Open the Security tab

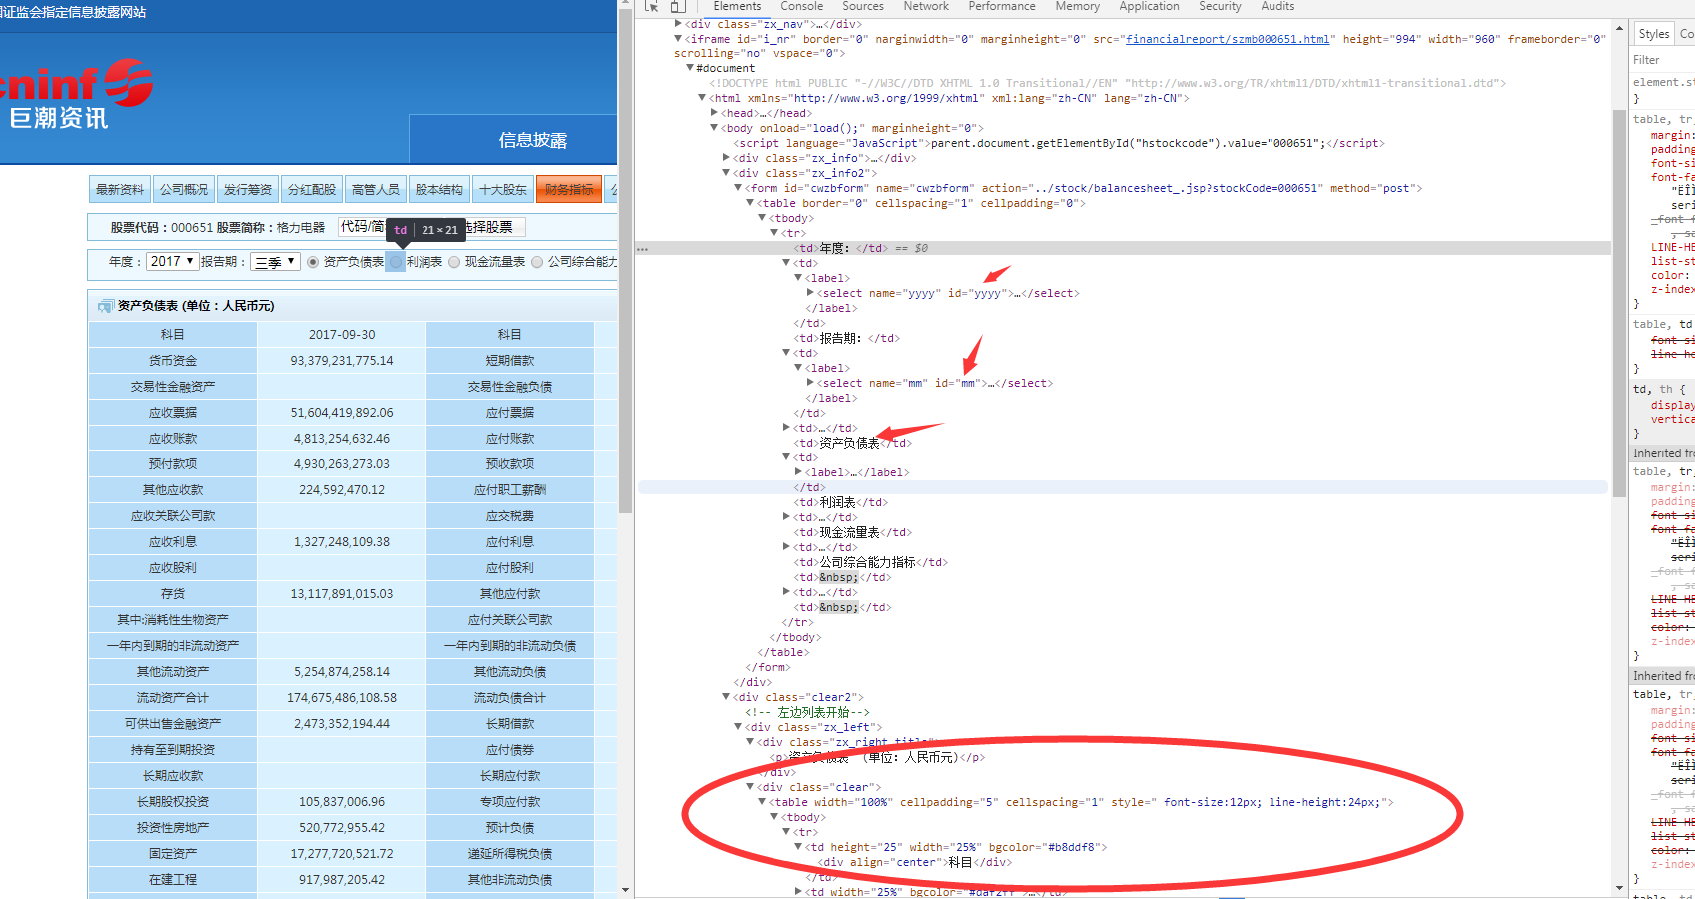point(1220,6)
